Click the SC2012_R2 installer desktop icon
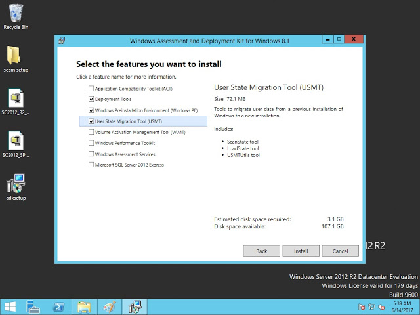This screenshot has height=315, width=420. click(16, 98)
